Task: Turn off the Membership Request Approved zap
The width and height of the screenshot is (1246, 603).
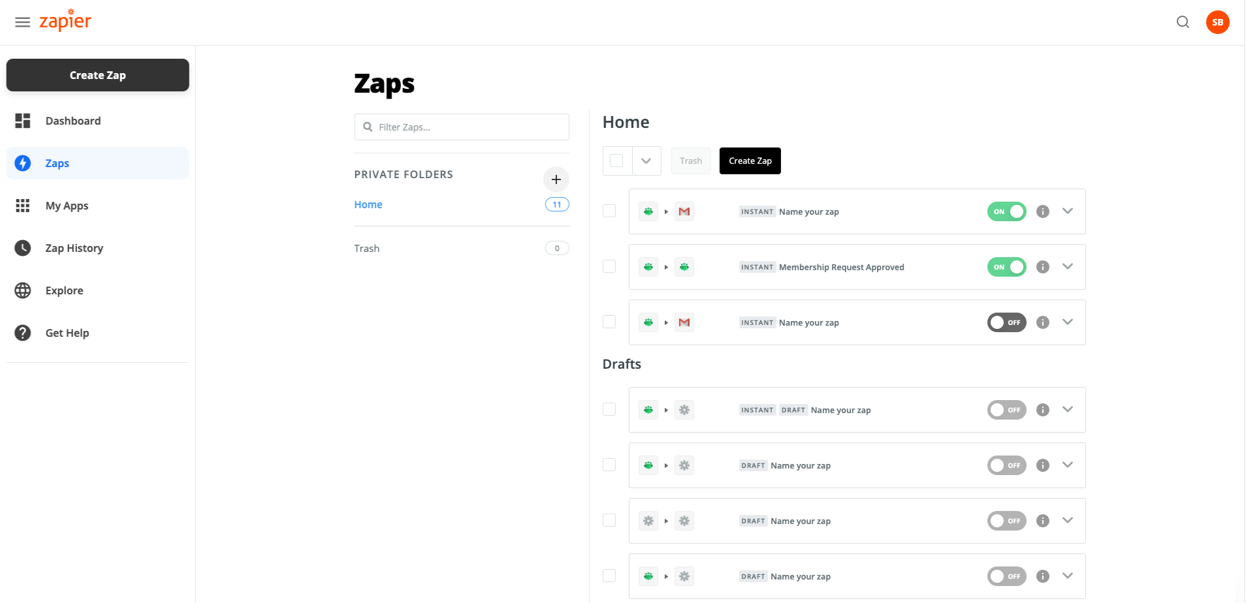Action: coord(1006,266)
